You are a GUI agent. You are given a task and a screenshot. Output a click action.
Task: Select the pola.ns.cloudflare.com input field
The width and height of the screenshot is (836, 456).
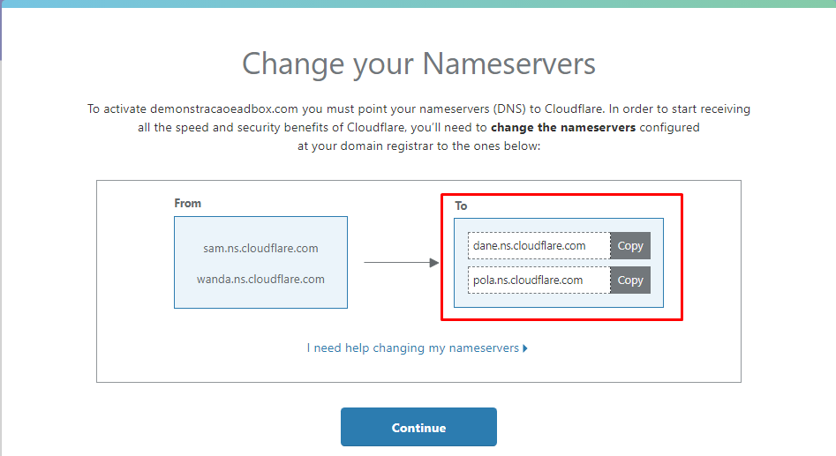[x=539, y=280]
